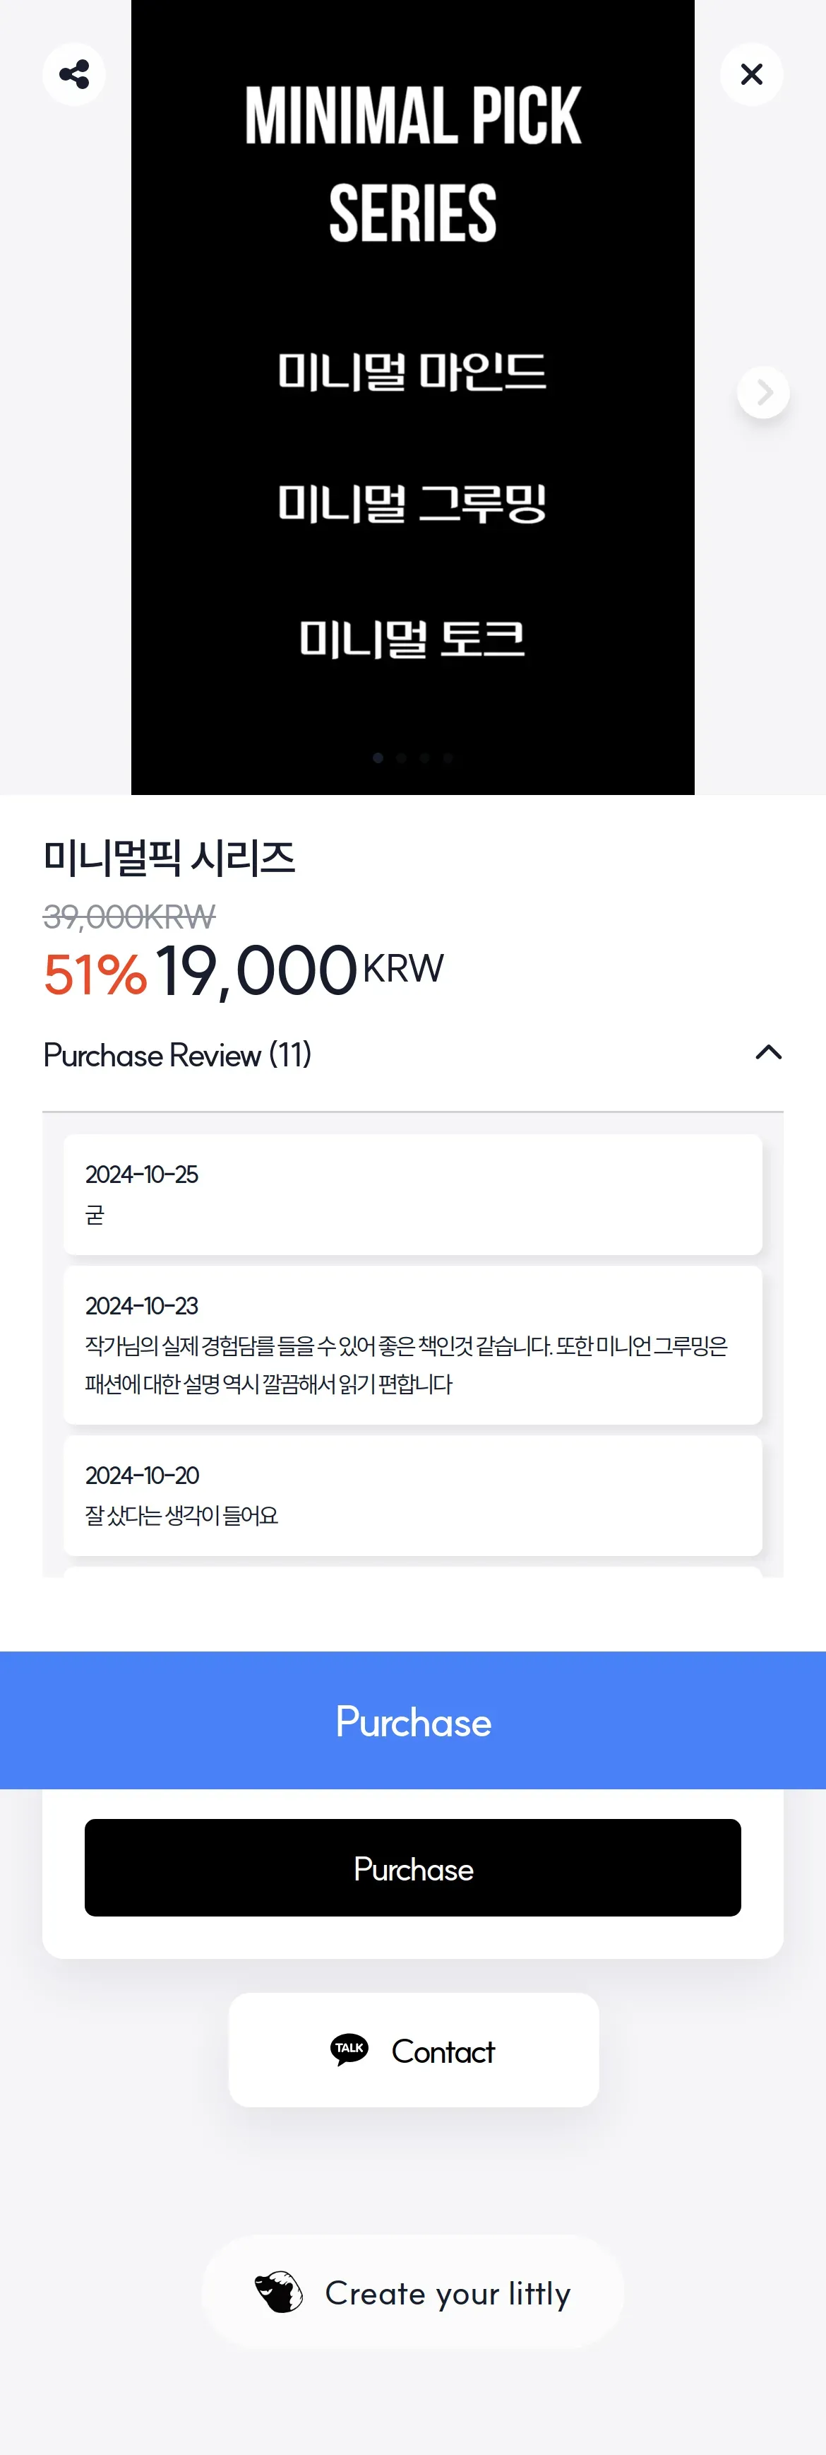Tap the Contact button
The width and height of the screenshot is (826, 2455).
tap(413, 2050)
